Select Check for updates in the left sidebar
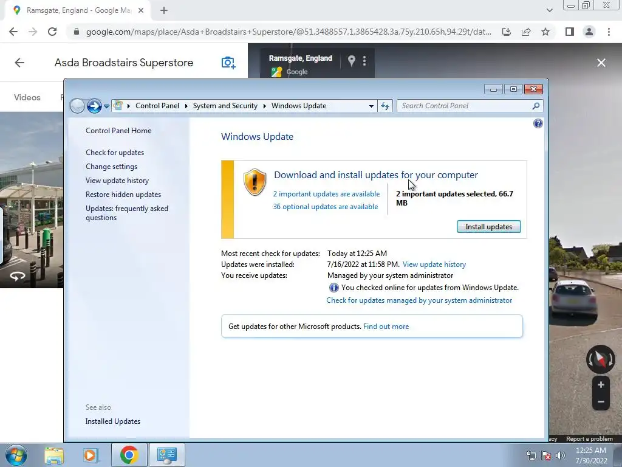This screenshot has width=622, height=467. (115, 153)
